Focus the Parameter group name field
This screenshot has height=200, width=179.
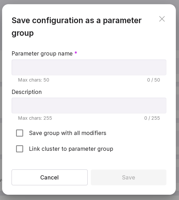pos(89,67)
